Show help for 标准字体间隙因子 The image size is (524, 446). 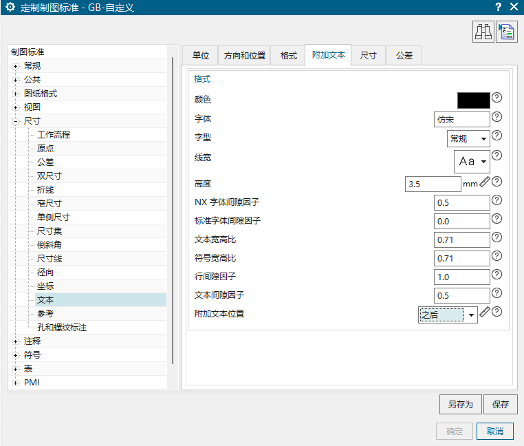[x=497, y=219]
